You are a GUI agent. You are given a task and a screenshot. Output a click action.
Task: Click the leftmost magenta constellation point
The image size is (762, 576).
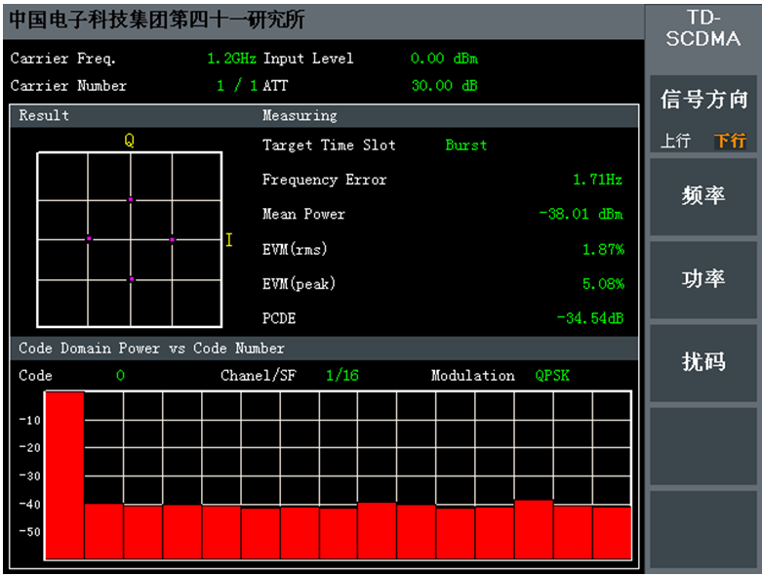click(89, 238)
